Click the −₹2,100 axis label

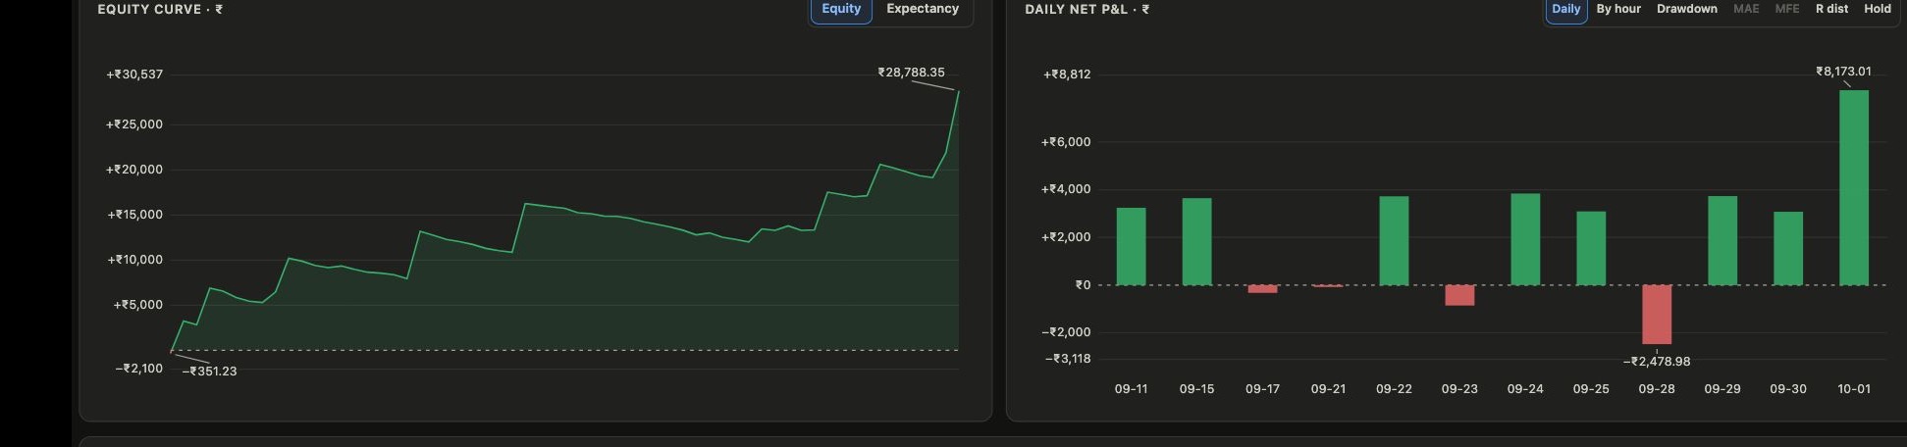138,369
